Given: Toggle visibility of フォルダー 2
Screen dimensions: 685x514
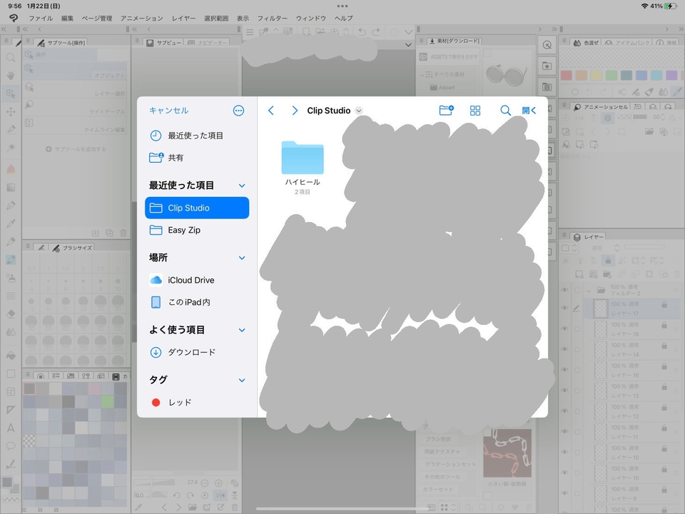Looking at the screenshot, I should (x=565, y=291).
